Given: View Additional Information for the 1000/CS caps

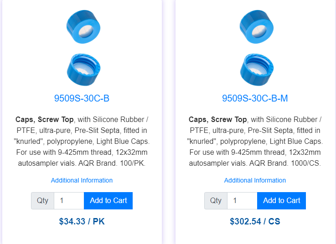Looking at the screenshot, I should 255,180.
